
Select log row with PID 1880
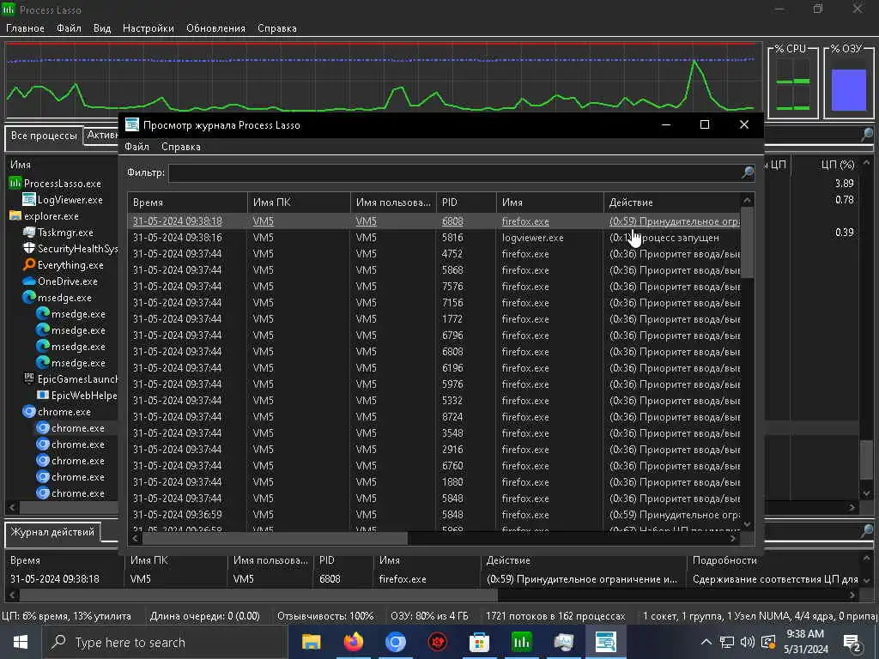pyautogui.click(x=434, y=482)
